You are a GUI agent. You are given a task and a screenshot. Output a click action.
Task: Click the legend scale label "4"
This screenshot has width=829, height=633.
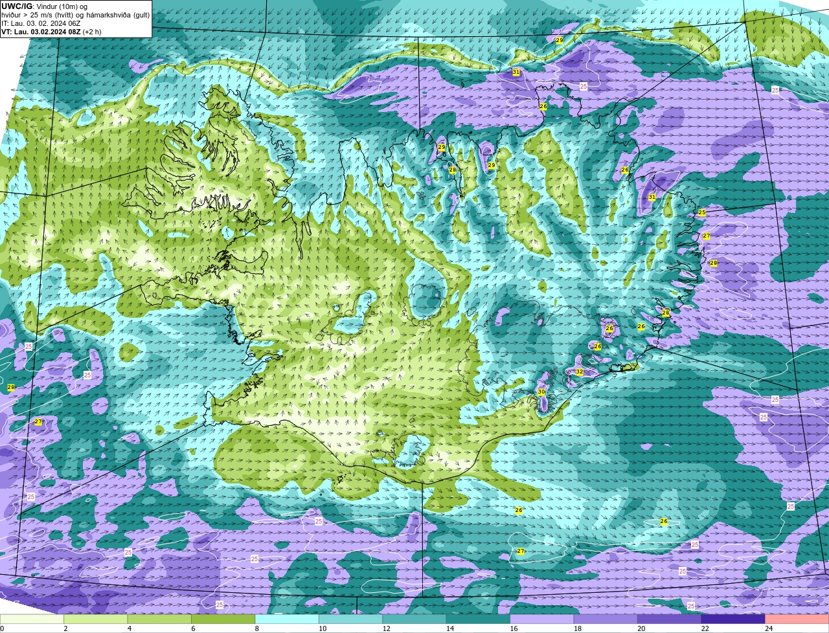click(x=129, y=628)
